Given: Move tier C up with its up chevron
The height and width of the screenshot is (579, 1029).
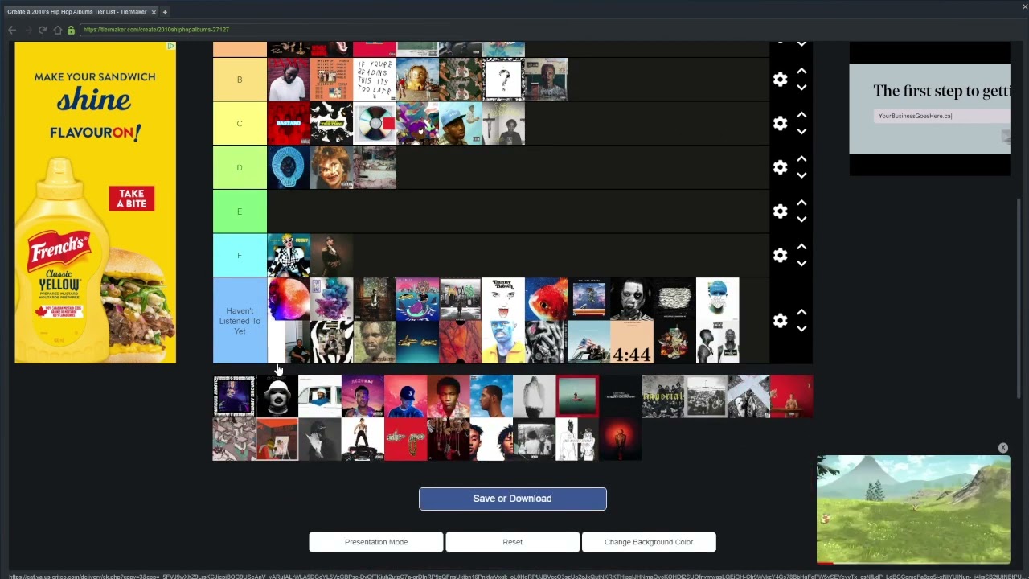Looking at the screenshot, I should click(801, 115).
